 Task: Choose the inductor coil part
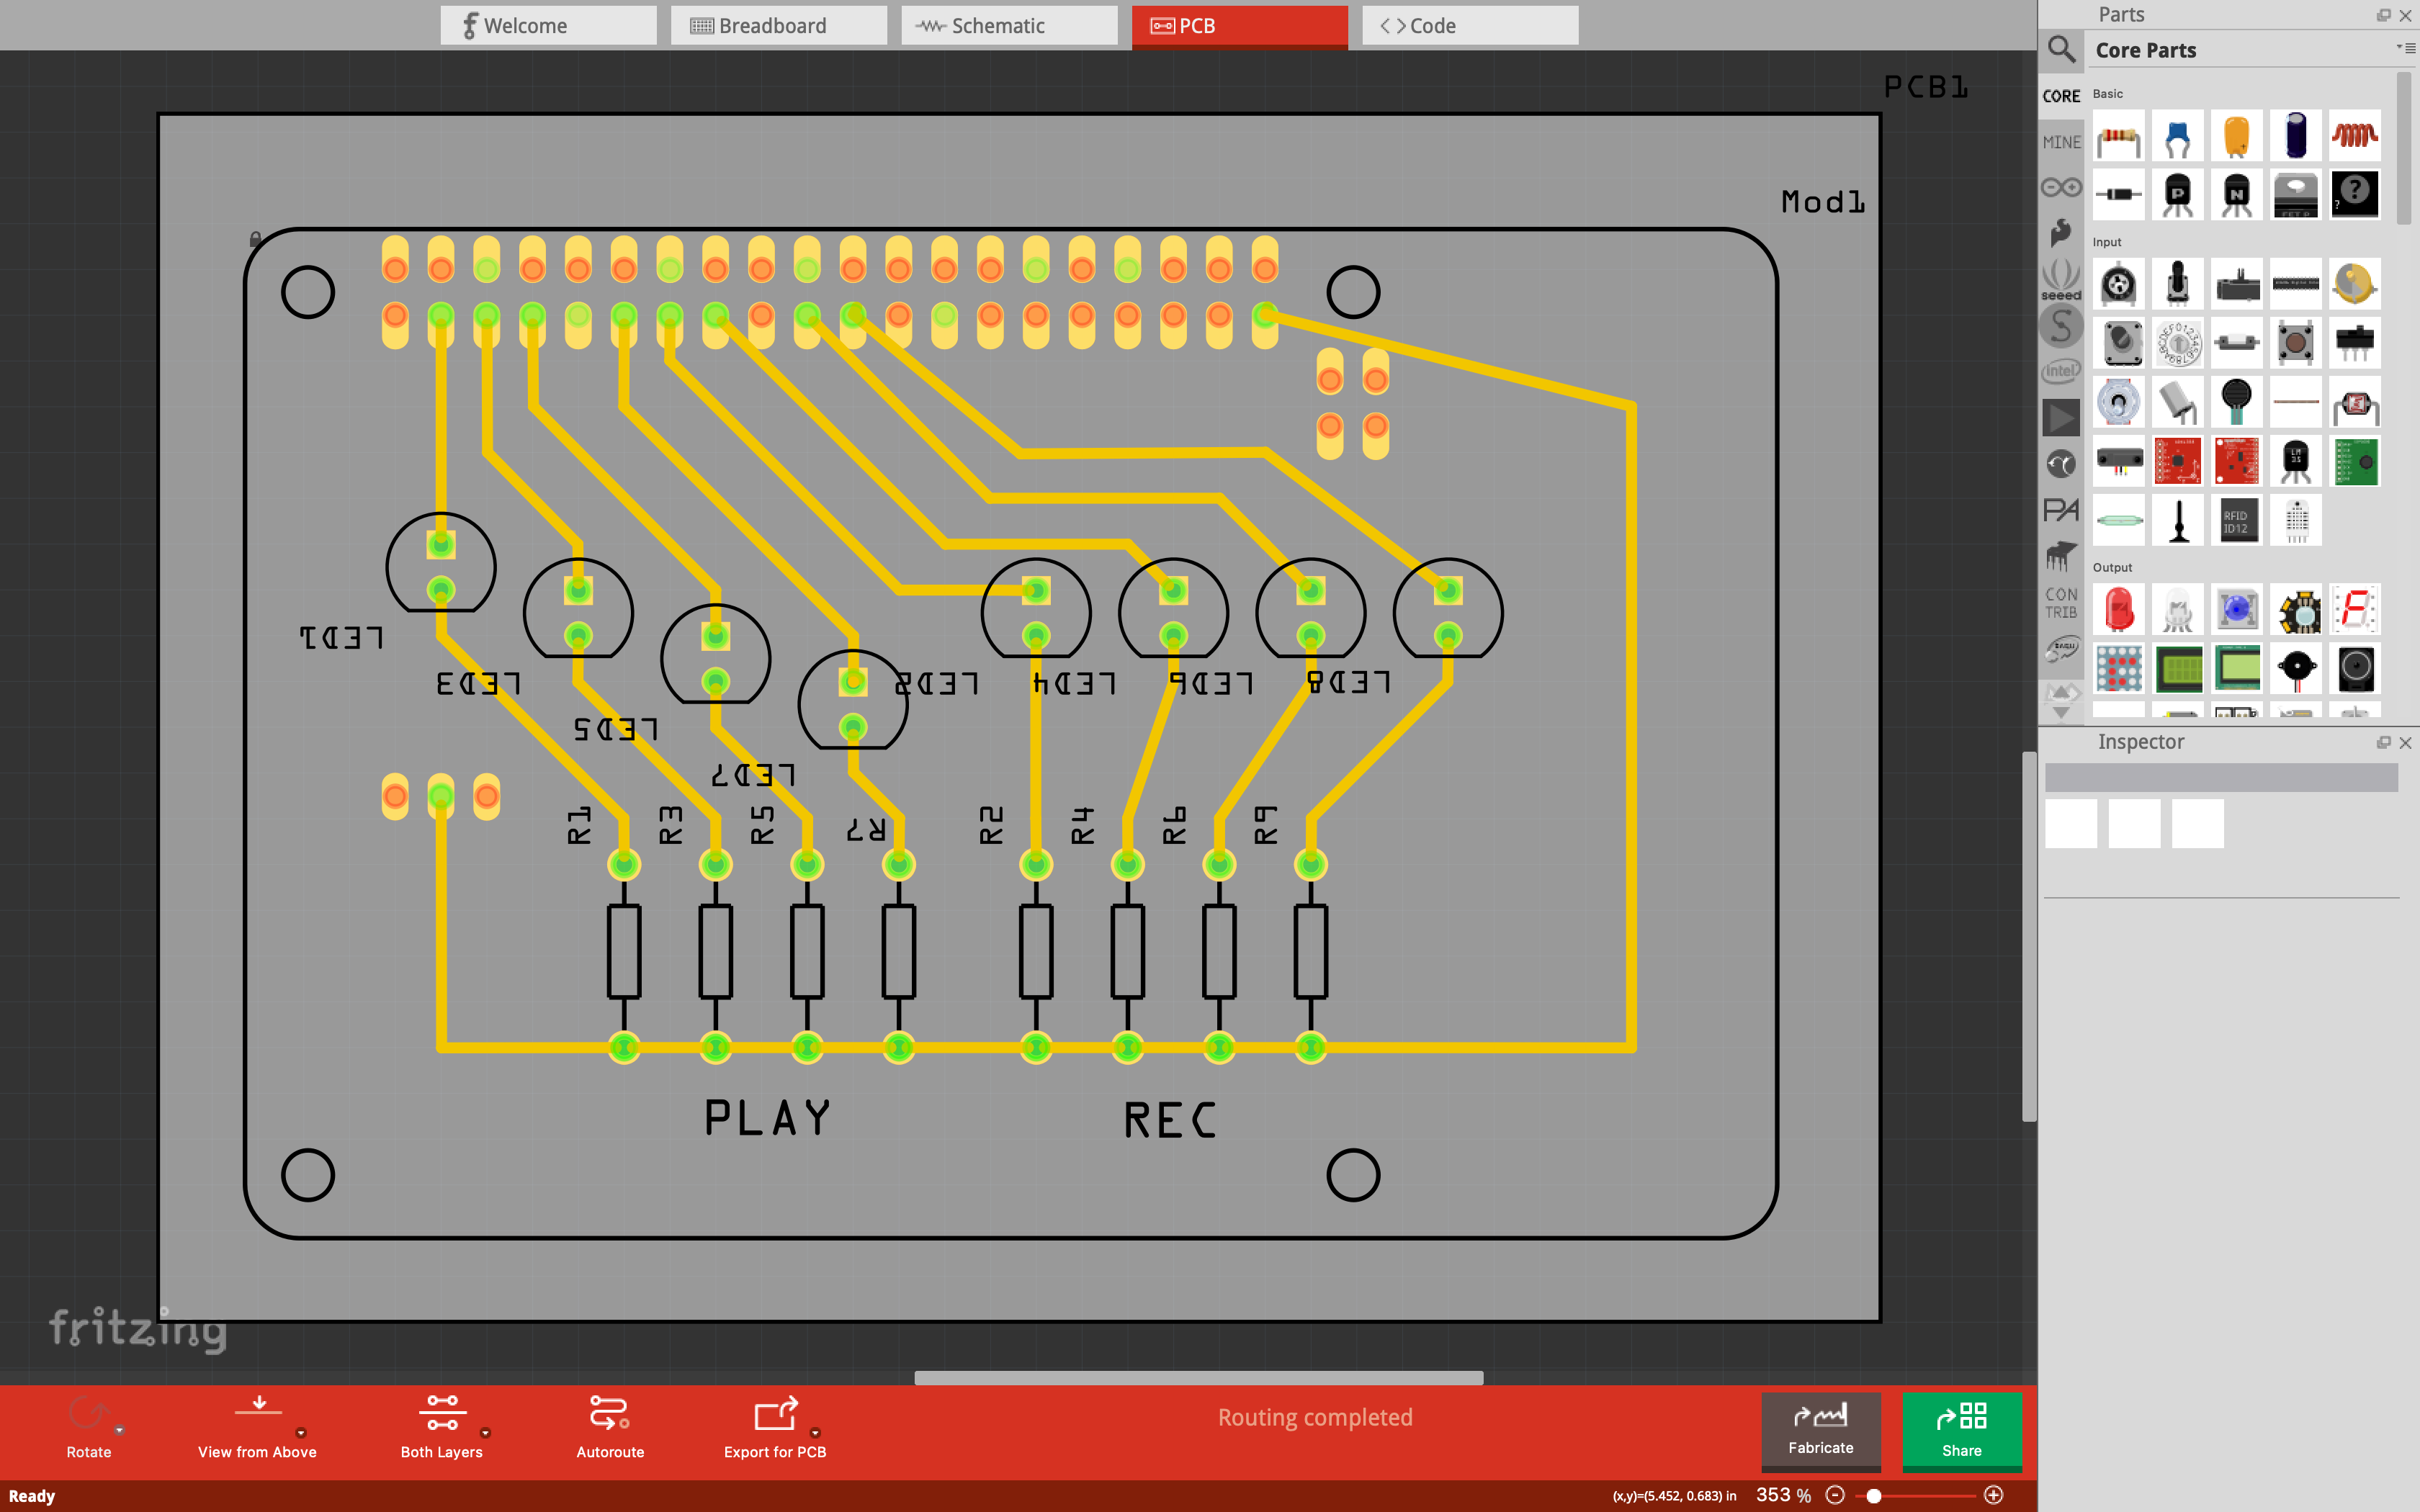(2354, 137)
